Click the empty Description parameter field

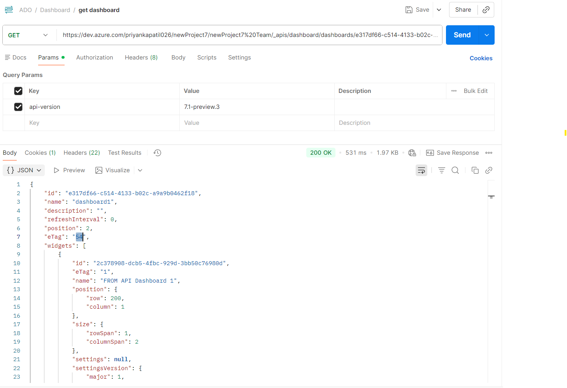pos(414,123)
